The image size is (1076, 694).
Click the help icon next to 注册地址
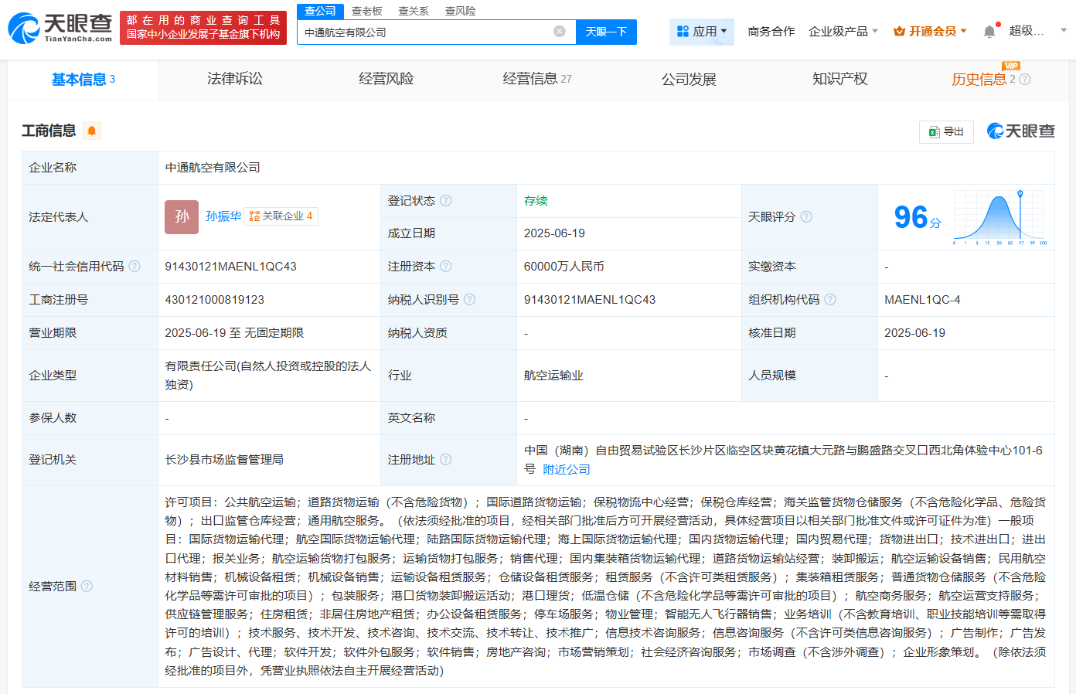coord(446,460)
